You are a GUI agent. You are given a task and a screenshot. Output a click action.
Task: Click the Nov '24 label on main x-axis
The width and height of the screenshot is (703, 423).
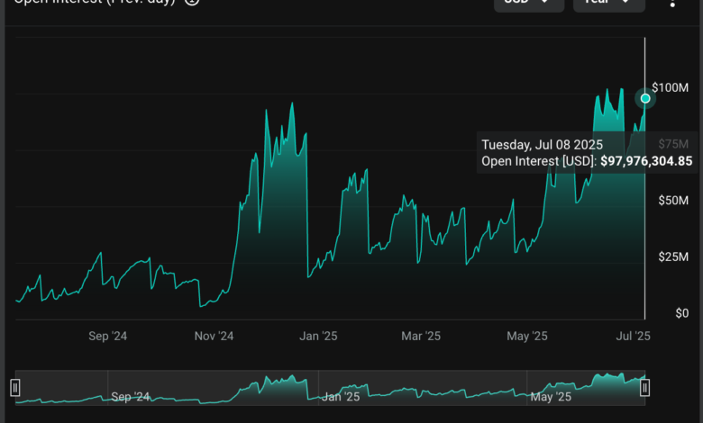click(214, 337)
